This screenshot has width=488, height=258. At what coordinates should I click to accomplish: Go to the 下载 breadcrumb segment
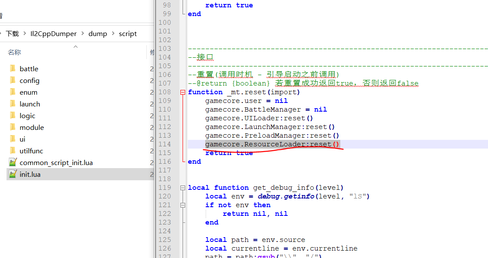pyautogui.click(x=12, y=34)
